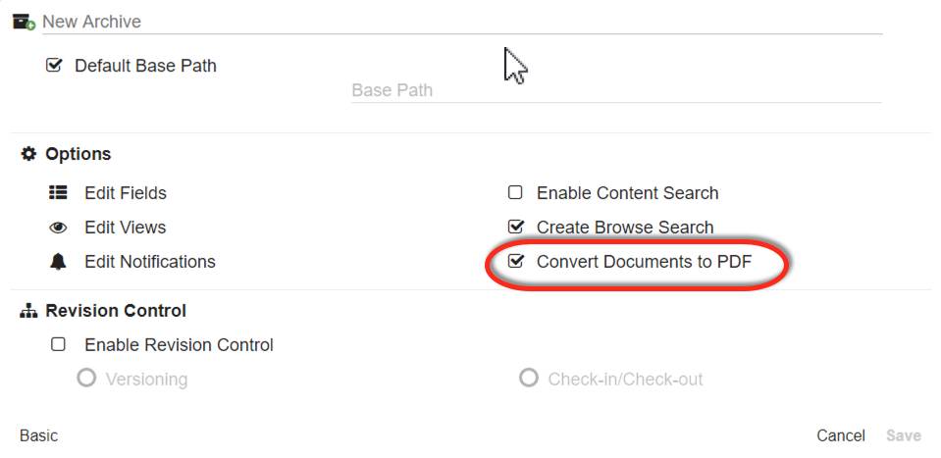Click the eye icon beside Edit Views
Image resolution: width=941 pixels, height=458 pixels.
(x=58, y=228)
